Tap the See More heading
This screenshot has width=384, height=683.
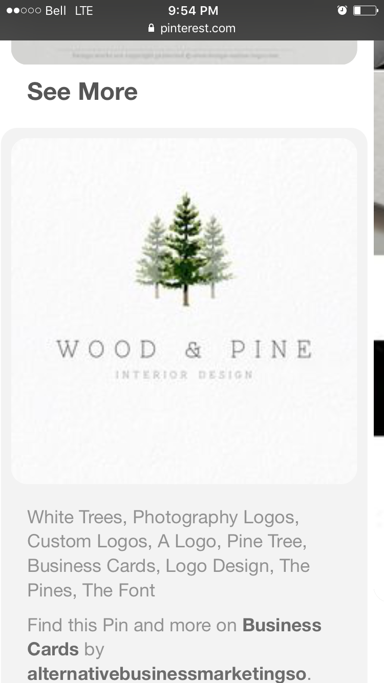[x=82, y=92]
